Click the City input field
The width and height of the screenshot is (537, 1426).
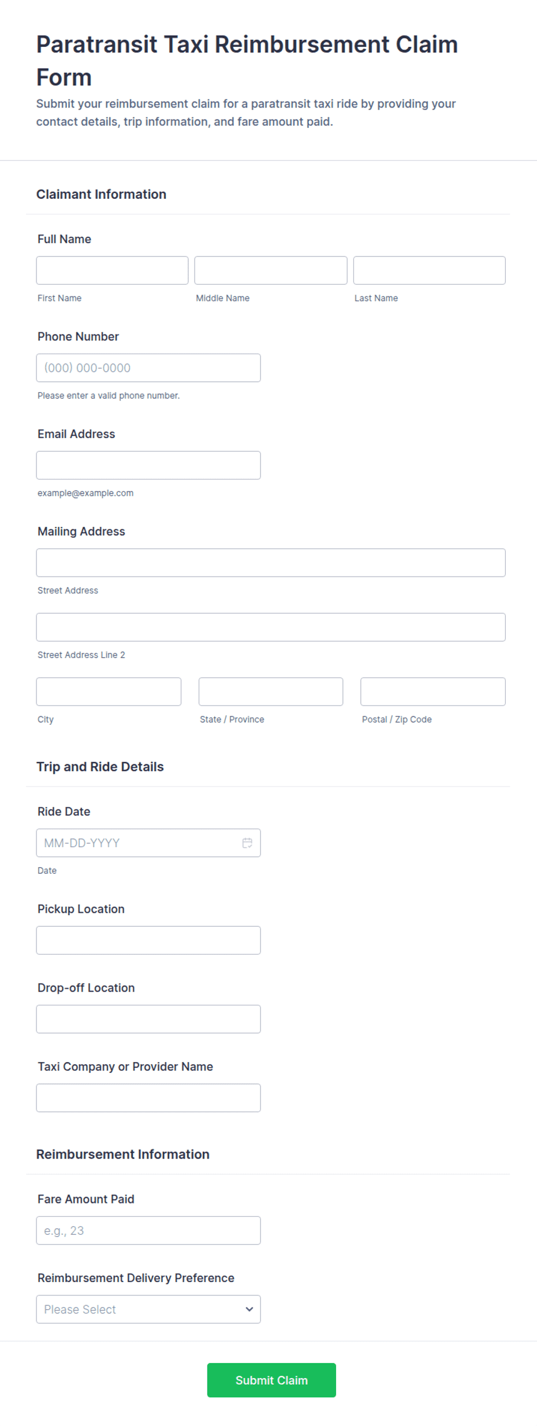[109, 692]
